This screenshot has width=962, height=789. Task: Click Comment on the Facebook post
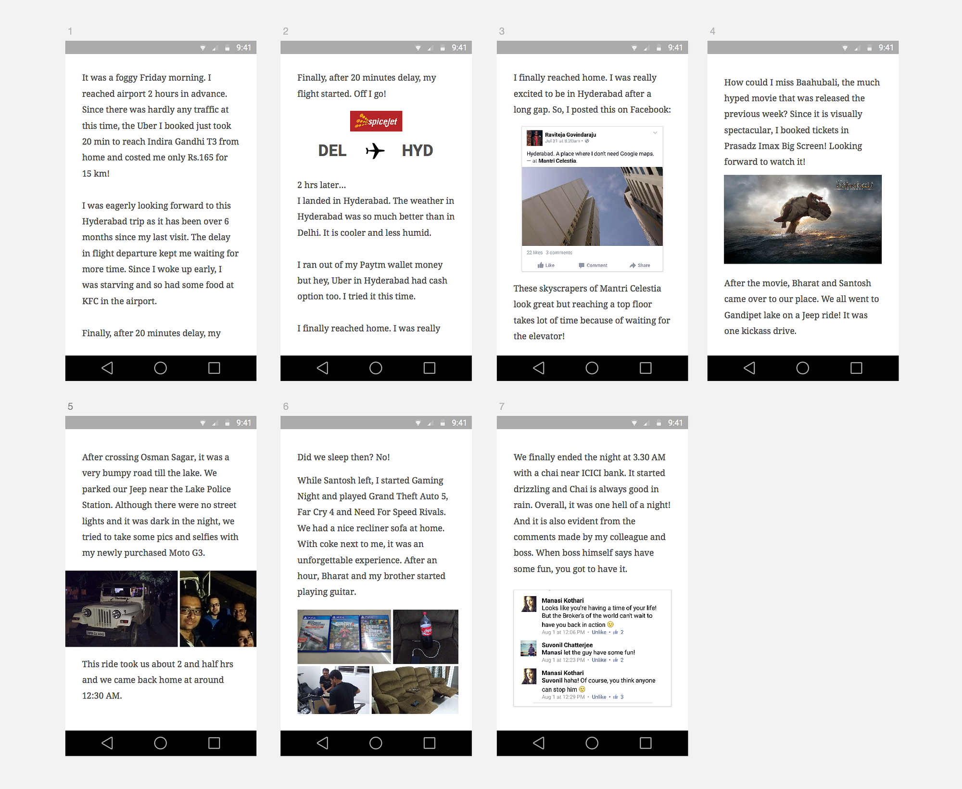coord(593,266)
